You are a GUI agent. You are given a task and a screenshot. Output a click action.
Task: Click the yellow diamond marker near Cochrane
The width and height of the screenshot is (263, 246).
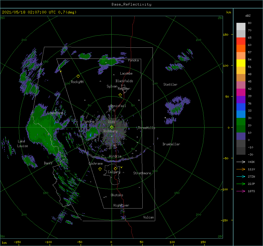(x=100, y=169)
